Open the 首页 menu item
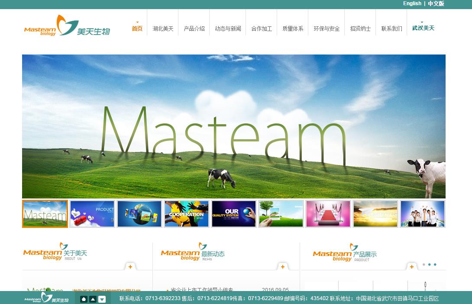This screenshot has width=472, height=304. [137, 29]
